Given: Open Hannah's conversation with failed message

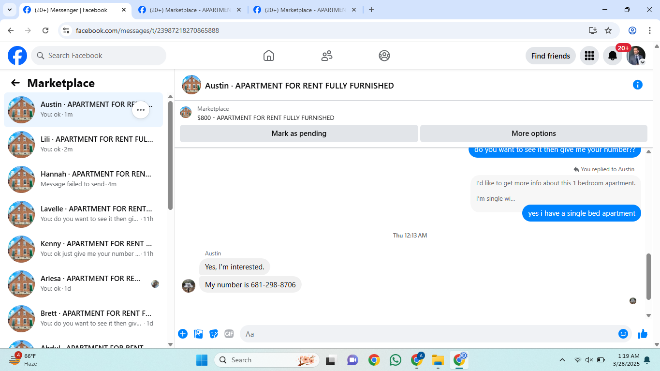Looking at the screenshot, I should tap(84, 179).
